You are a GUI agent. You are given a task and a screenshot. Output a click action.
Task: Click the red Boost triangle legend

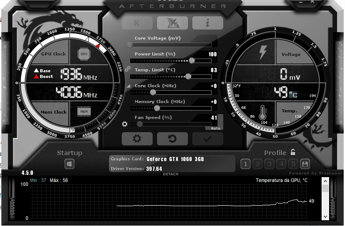[x=37, y=76]
